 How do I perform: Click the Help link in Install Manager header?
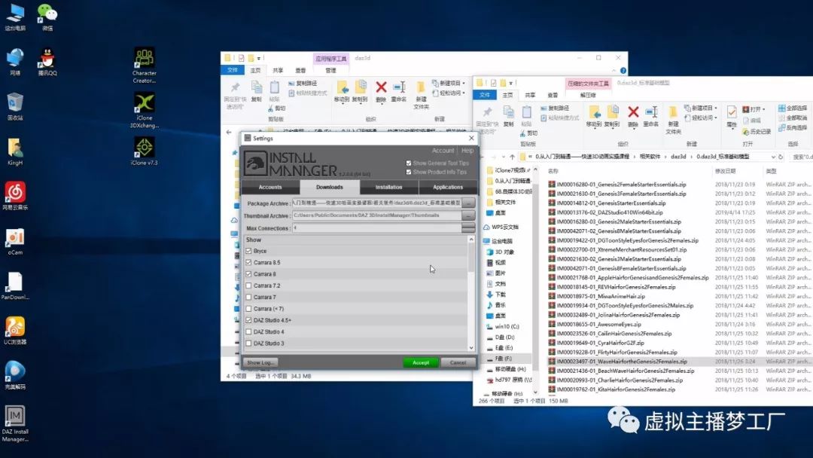point(467,151)
